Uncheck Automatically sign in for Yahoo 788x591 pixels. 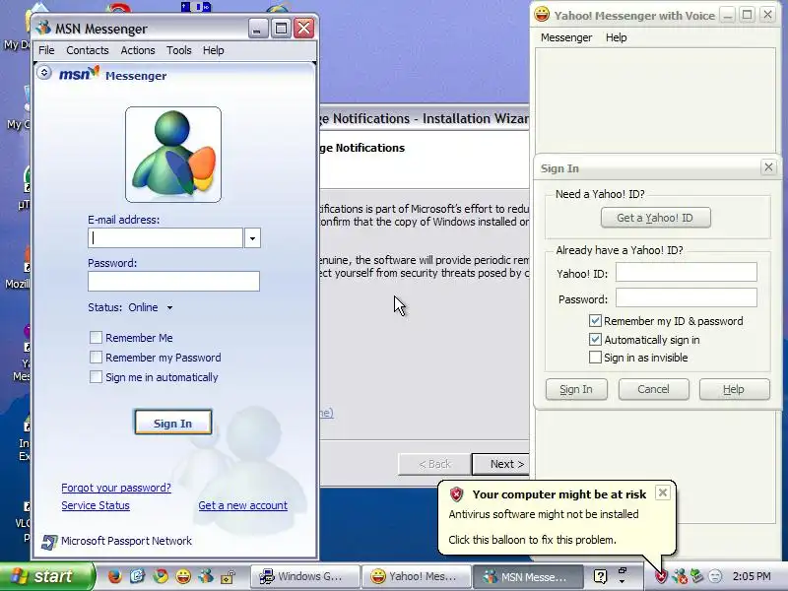click(x=595, y=339)
